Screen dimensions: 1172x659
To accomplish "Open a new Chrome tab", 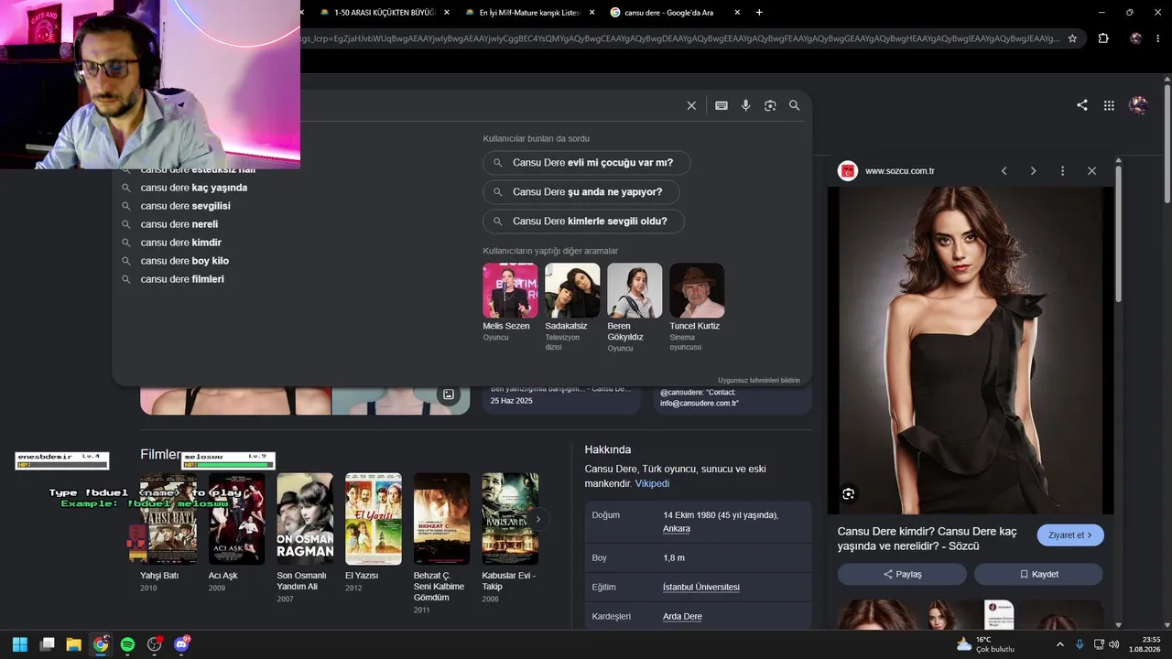I will tap(759, 13).
